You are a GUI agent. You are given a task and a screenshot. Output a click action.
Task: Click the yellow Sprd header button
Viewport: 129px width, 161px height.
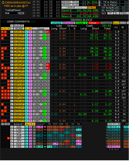(116, 23)
